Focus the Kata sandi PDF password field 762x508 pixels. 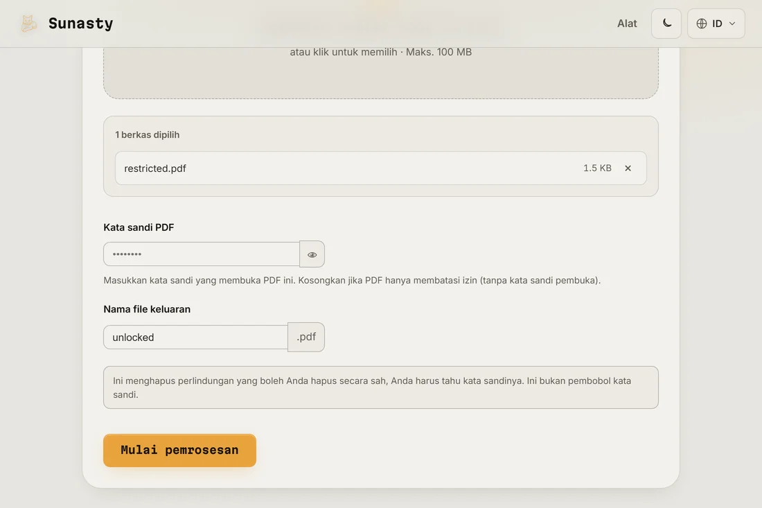[x=202, y=254]
